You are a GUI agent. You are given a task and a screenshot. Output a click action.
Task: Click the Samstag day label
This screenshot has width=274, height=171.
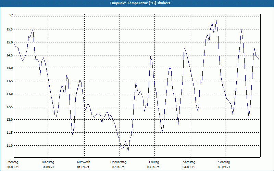[x=189, y=162]
